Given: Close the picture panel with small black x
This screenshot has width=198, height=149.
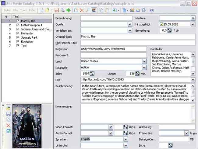Looking at the screenshot, I should pos(3,105).
